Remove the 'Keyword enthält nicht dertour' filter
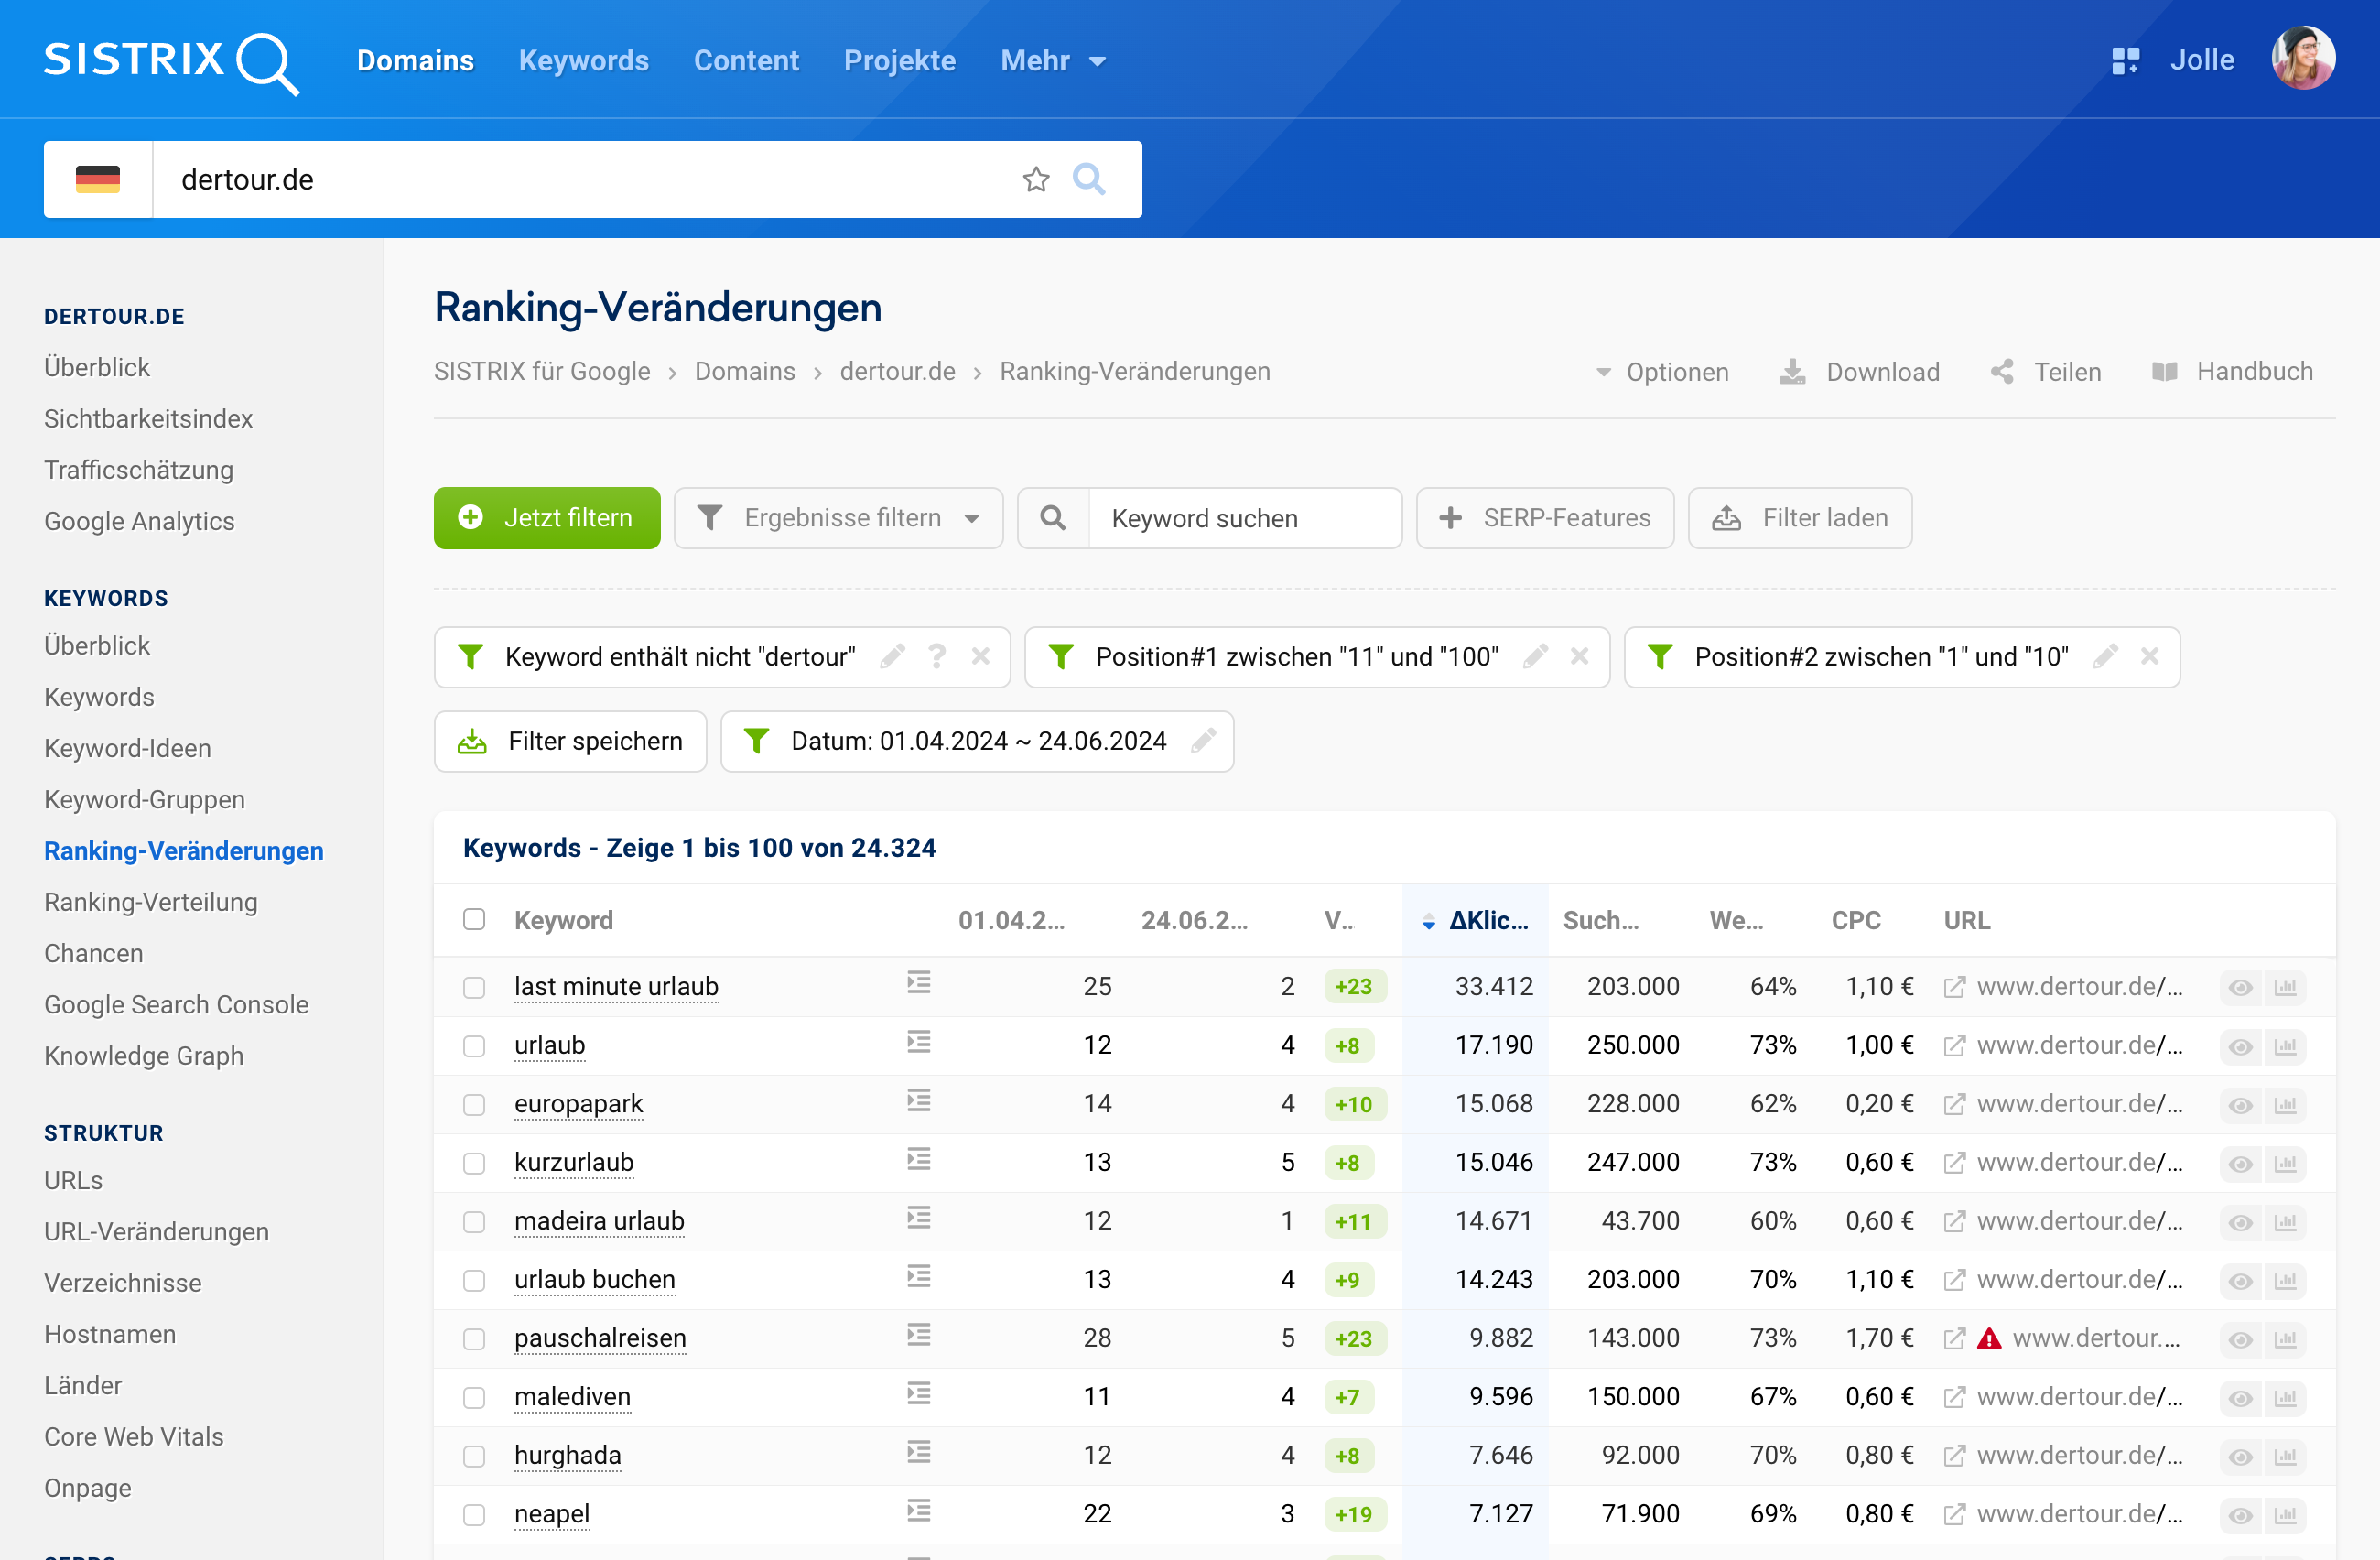 pos(981,657)
